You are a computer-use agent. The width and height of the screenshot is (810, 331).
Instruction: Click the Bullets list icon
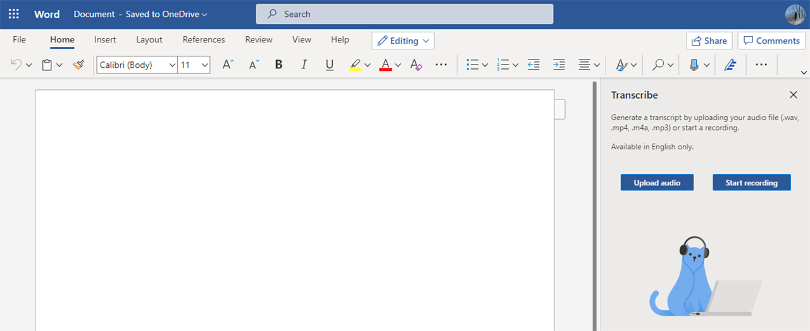[472, 65]
